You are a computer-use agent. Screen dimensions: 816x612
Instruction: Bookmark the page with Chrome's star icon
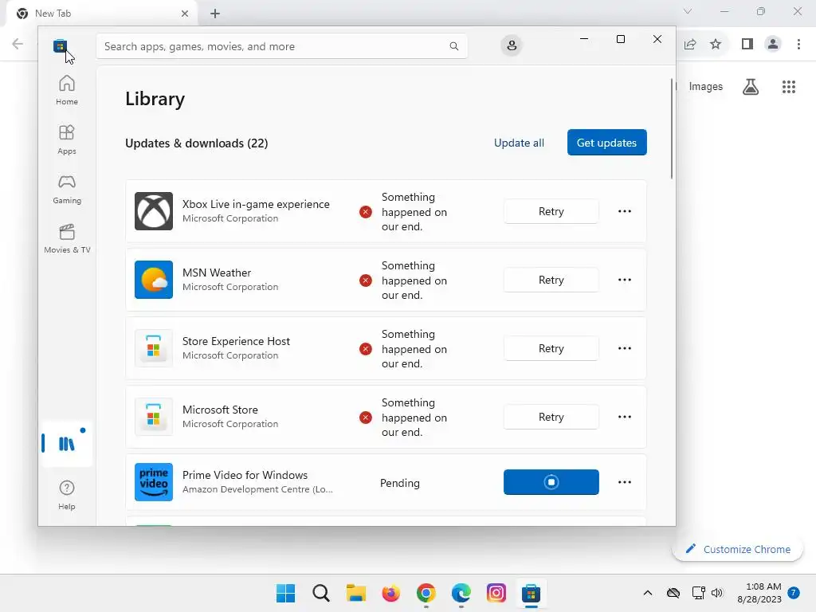pyautogui.click(x=716, y=45)
